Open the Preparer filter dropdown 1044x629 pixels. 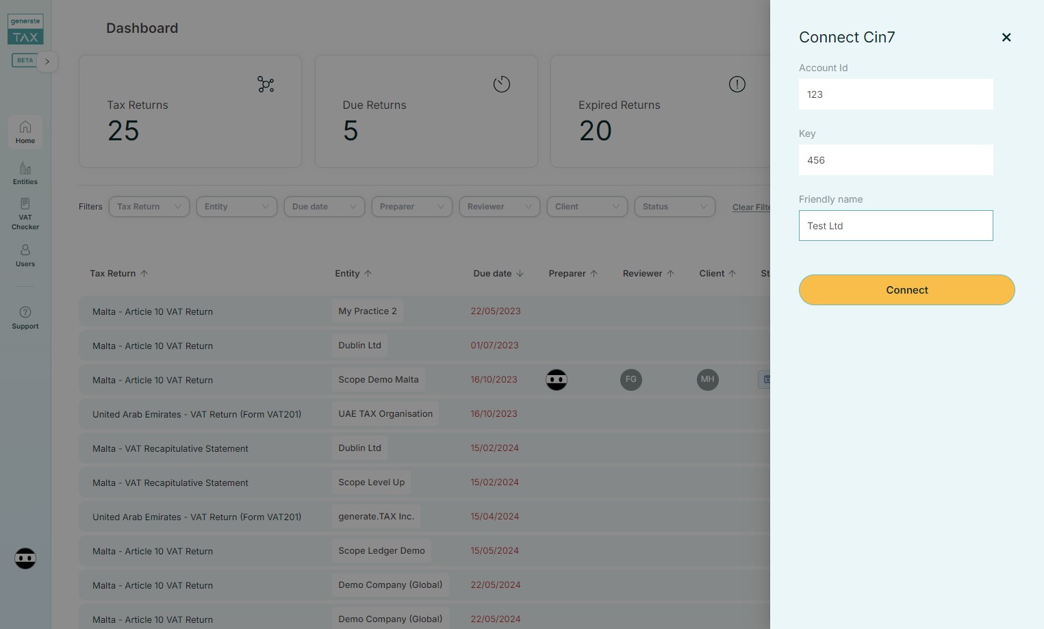pos(412,207)
